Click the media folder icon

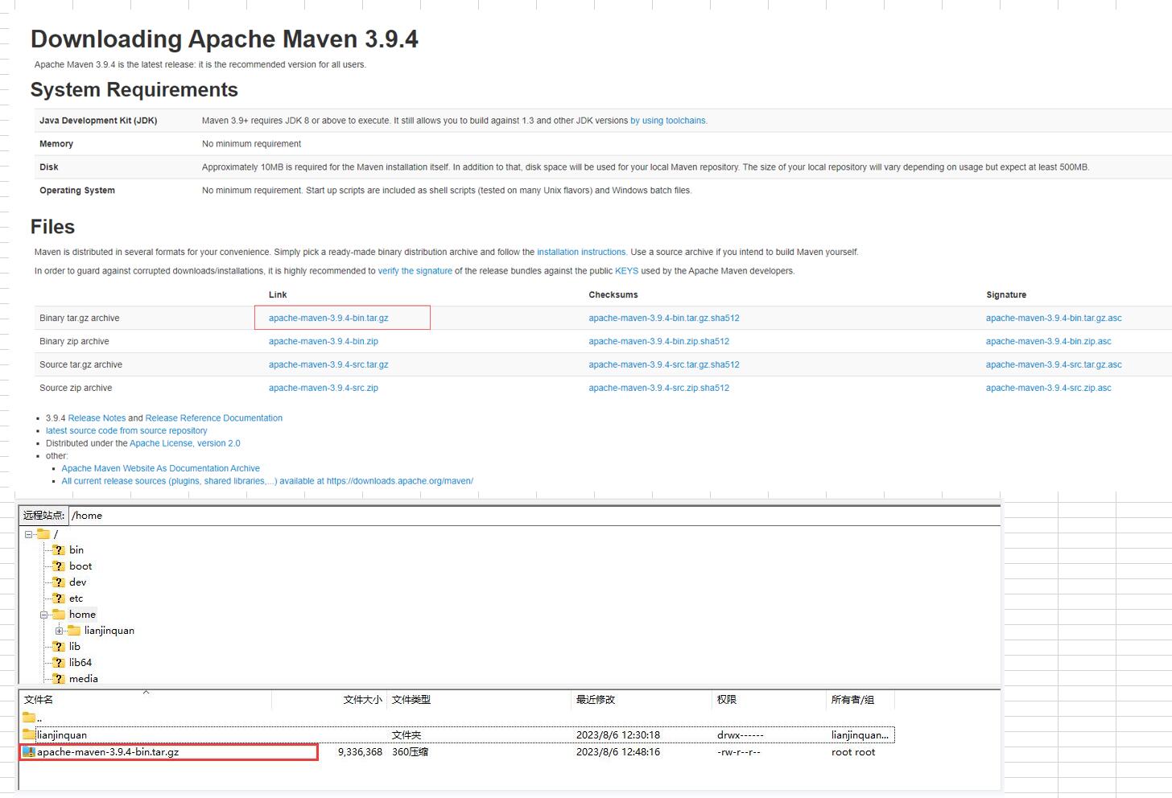(58, 679)
